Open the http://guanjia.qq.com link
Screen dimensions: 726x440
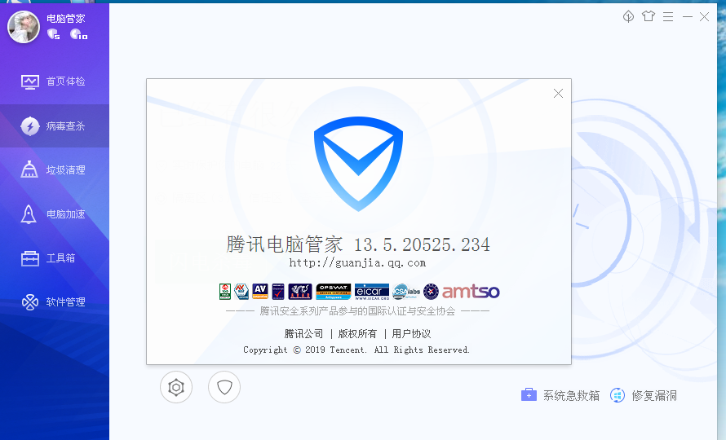click(357, 263)
